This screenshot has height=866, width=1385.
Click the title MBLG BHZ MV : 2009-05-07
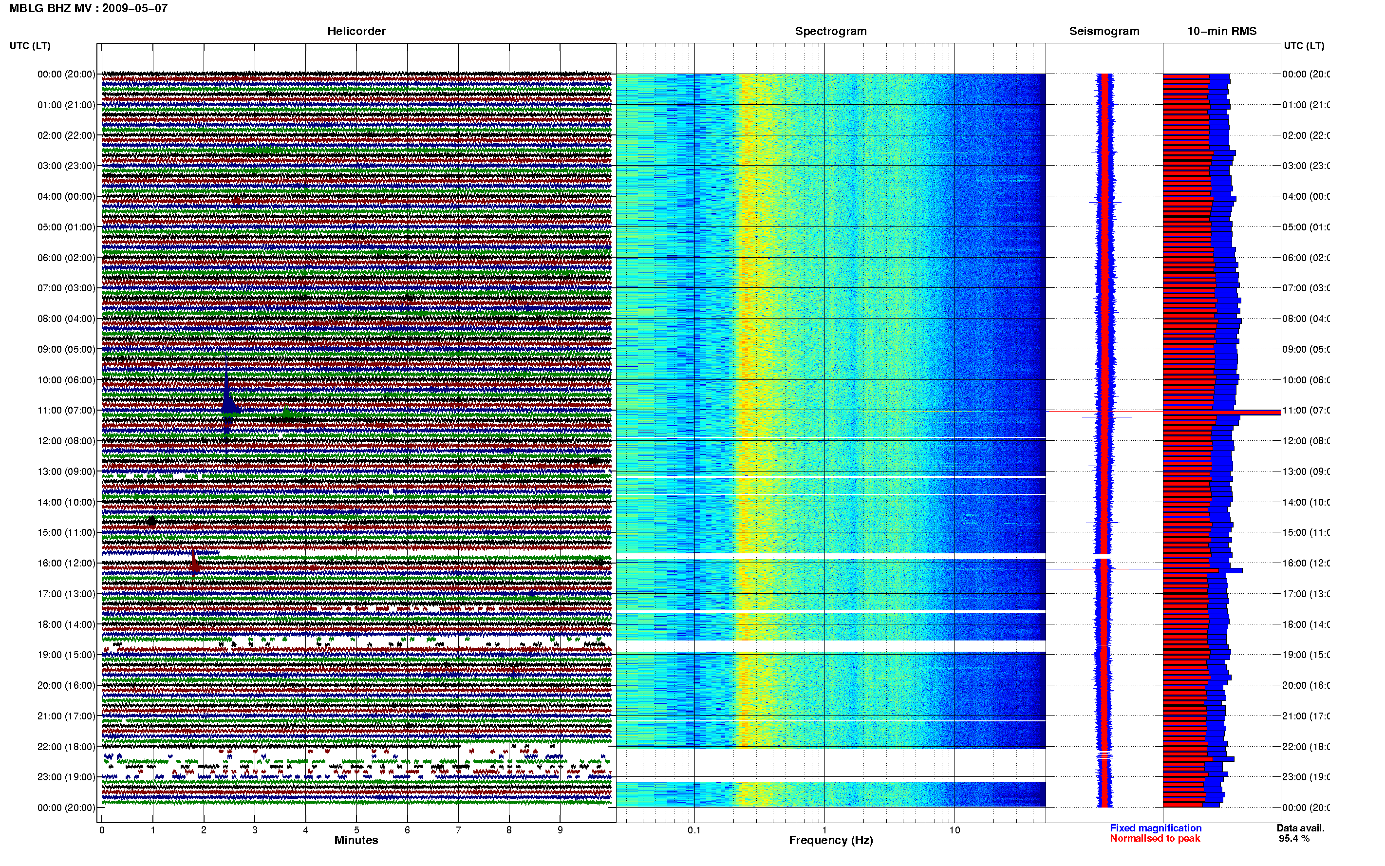(88, 8)
